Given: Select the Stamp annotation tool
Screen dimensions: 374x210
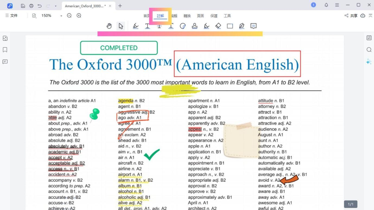Looking at the screenshot, I should (x=194, y=26).
